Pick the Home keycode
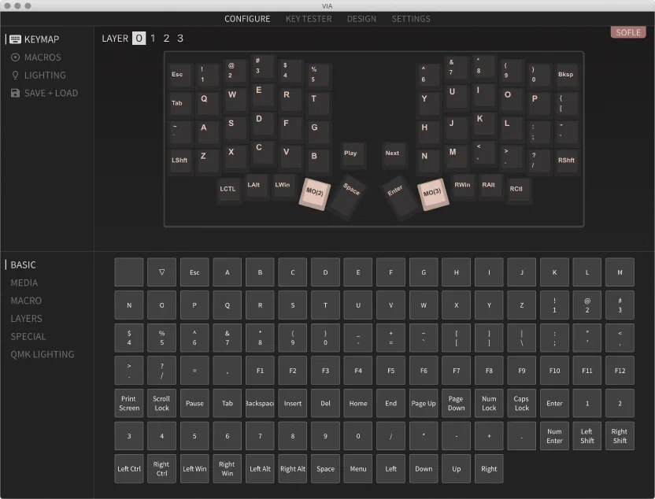The image size is (655, 499). pos(358,404)
